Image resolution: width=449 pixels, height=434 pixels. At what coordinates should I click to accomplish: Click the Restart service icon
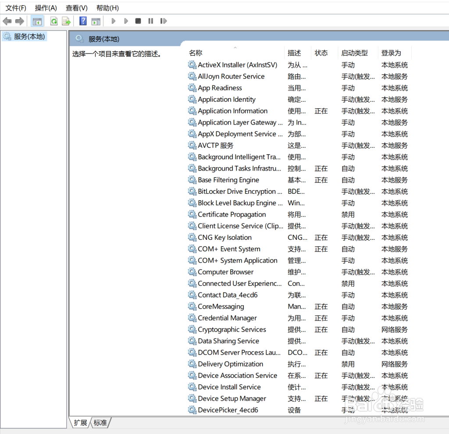[x=163, y=21]
